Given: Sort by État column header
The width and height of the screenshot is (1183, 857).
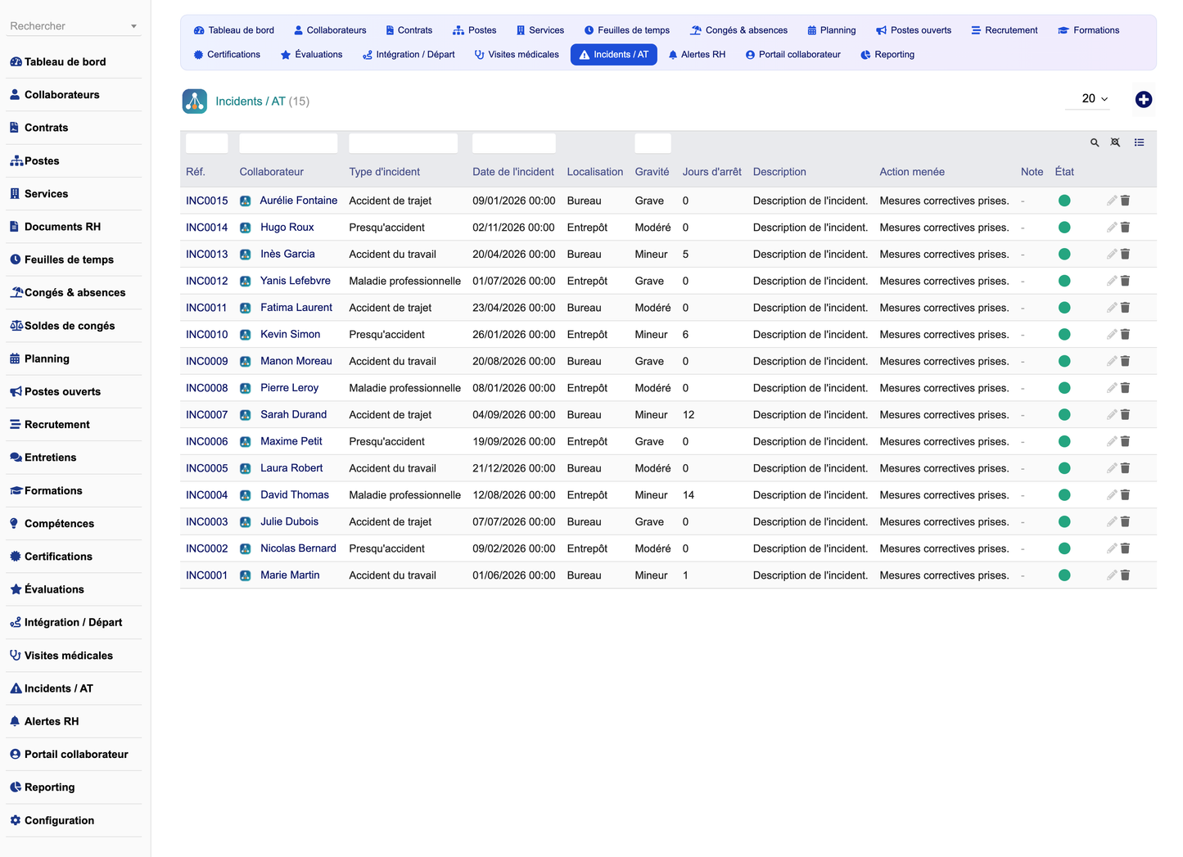Looking at the screenshot, I should point(1064,172).
